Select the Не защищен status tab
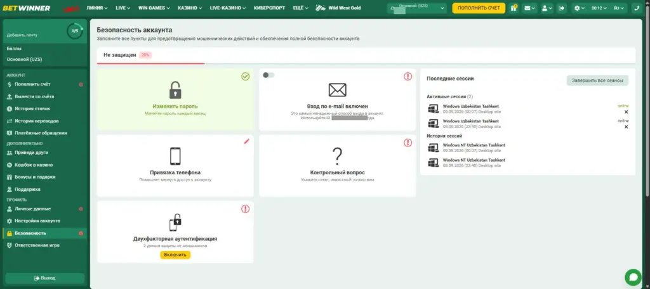The image size is (650, 289). coord(120,55)
